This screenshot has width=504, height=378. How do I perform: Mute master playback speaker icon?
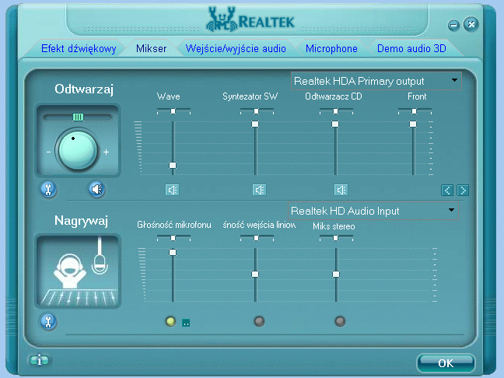coord(96,189)
